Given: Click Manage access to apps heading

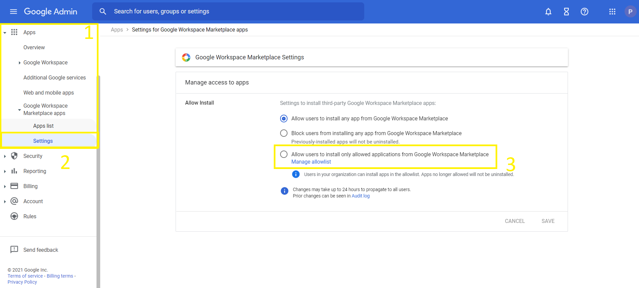Looking at the screenshot, I should pos(217,82).
